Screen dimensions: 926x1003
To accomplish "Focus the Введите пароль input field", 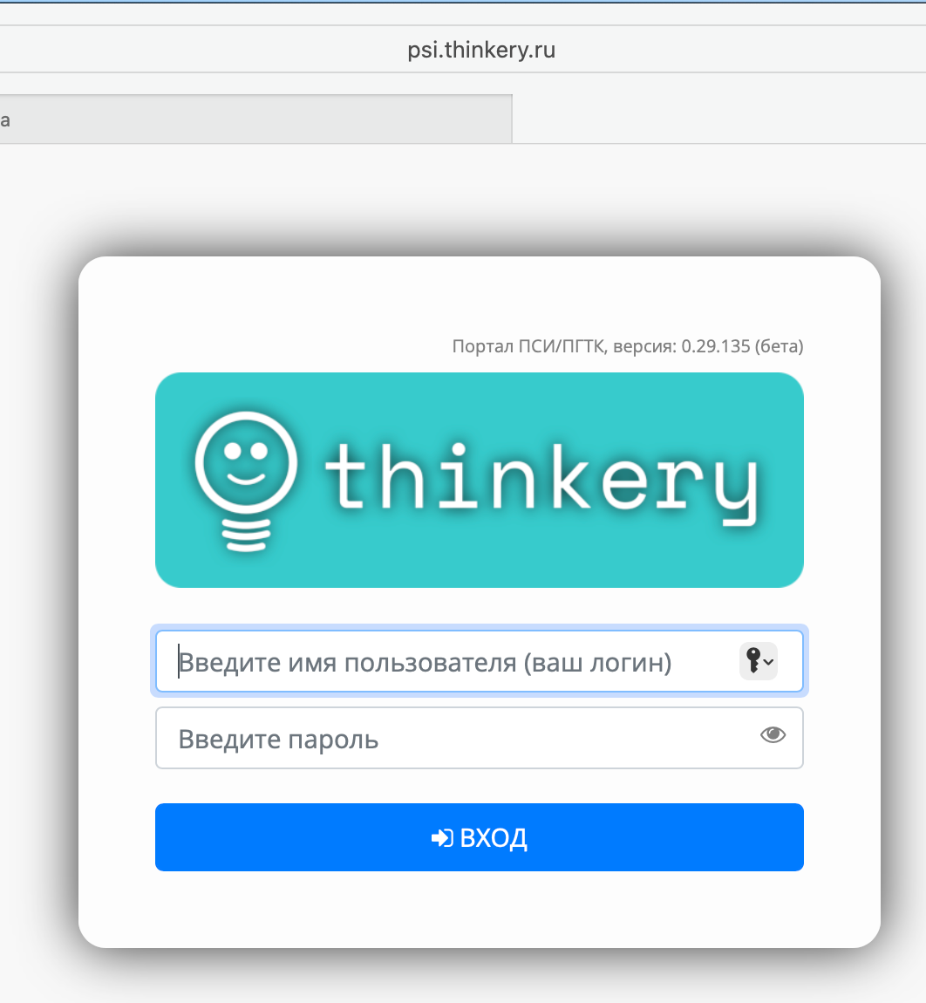I will [392, 737].
